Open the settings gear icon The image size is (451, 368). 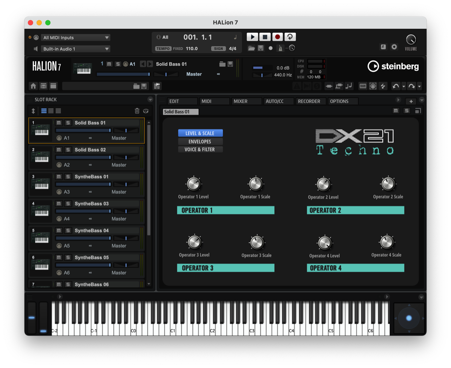click(394, 47)
